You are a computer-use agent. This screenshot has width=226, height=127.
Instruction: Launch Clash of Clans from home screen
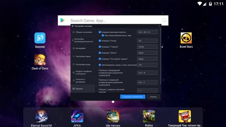pyautogui.click(x=40, y=60)
